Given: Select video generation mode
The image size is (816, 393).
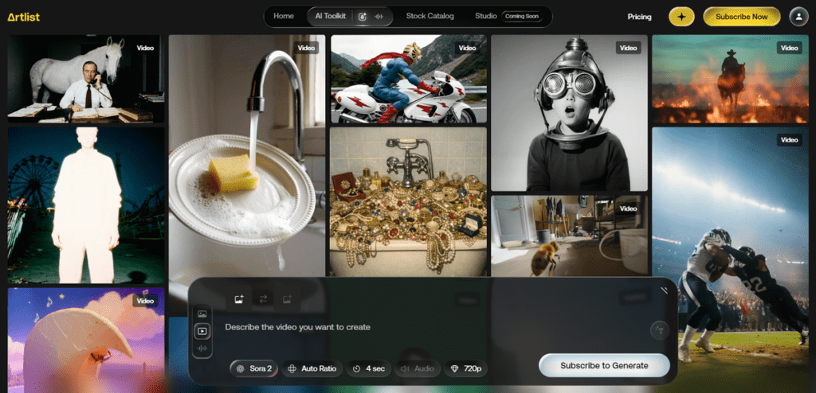Looking at the screenshot, I should coord(202,331).
